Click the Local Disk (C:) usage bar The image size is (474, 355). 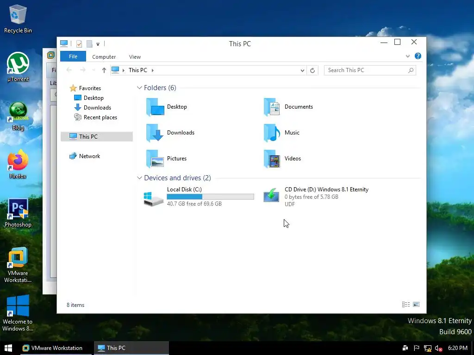tap(211, 197)
